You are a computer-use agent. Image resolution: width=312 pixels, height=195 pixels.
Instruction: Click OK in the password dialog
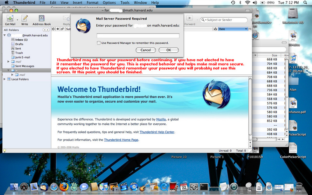tap(168, 50)
